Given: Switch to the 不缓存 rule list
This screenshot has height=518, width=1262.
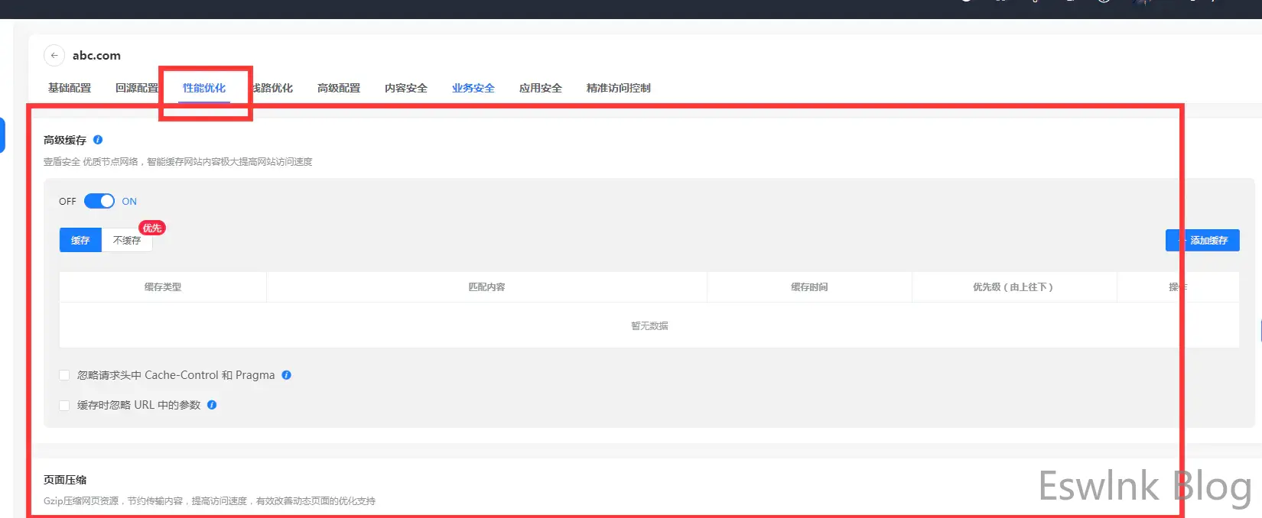Looking at the screenshot, I should click(x=127, y=240).
